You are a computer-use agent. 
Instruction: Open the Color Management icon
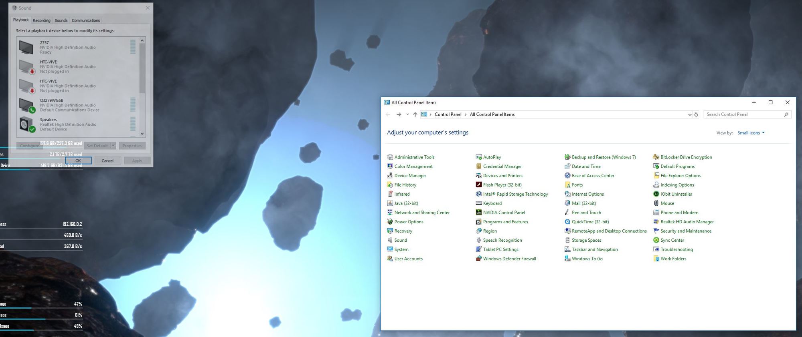[x=390, y=166]
